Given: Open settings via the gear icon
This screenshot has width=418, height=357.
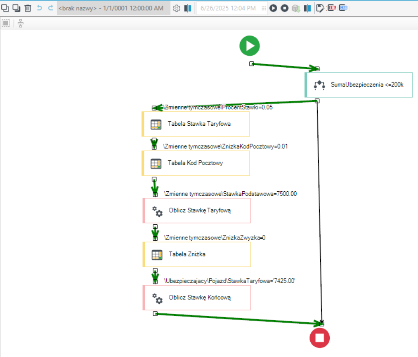Looking at the screenshot, I should (177, 9).
